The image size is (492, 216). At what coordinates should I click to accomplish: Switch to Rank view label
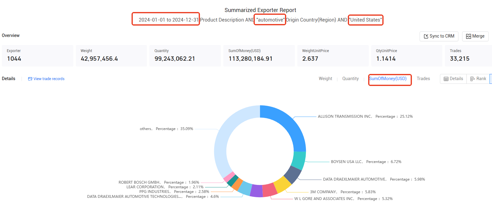coord(481,79)
